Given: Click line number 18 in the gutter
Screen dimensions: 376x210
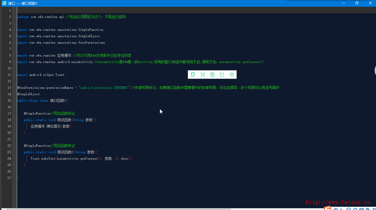Looking at the screenshot, I should (x=9, y=120).
